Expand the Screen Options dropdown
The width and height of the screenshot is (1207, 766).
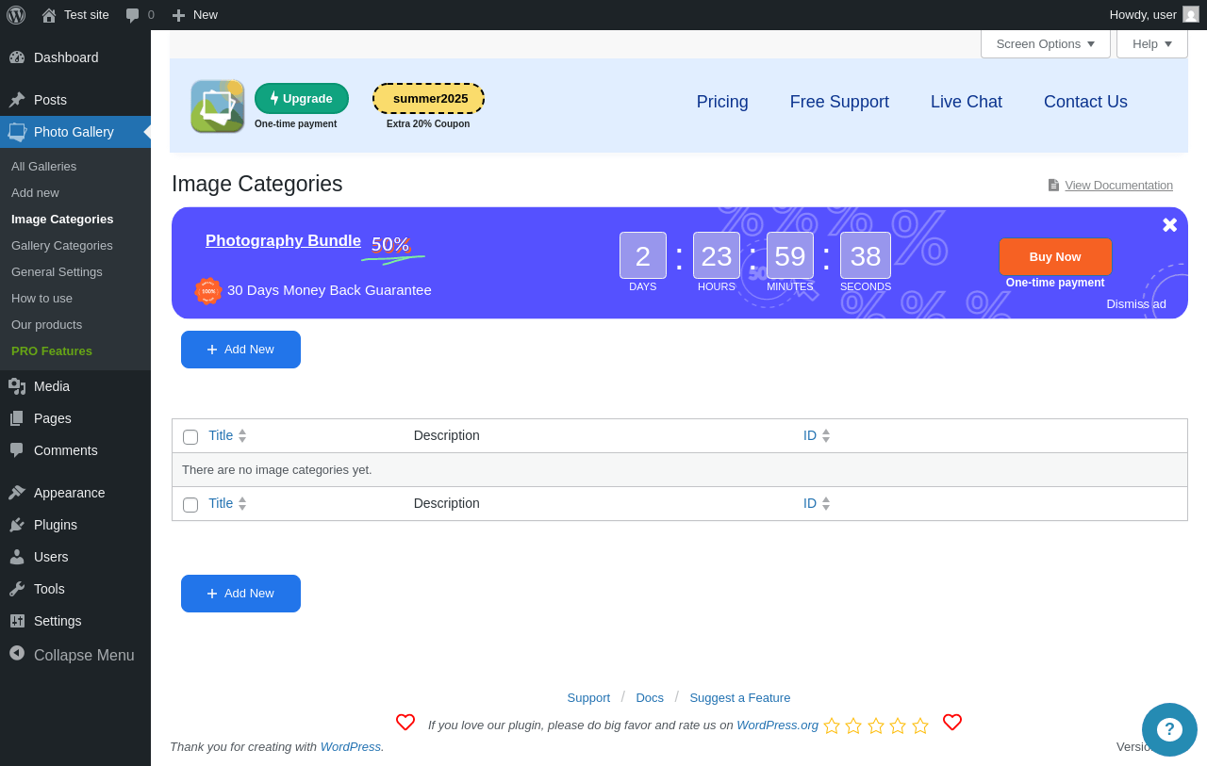pos(1046,43)
